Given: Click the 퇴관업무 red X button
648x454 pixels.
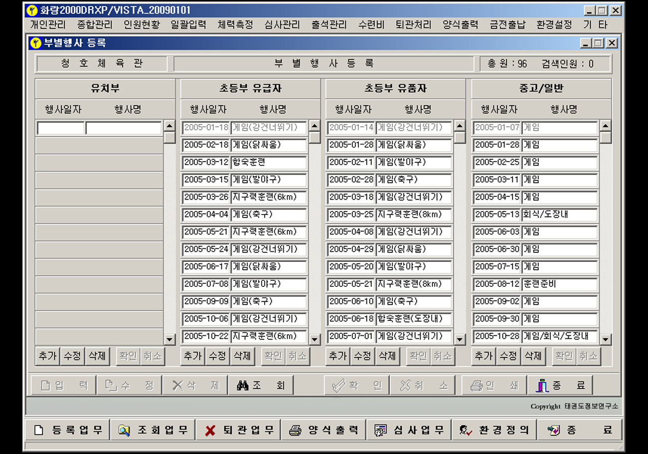Looking at the screenshot, I should click(x=239, y=430).
